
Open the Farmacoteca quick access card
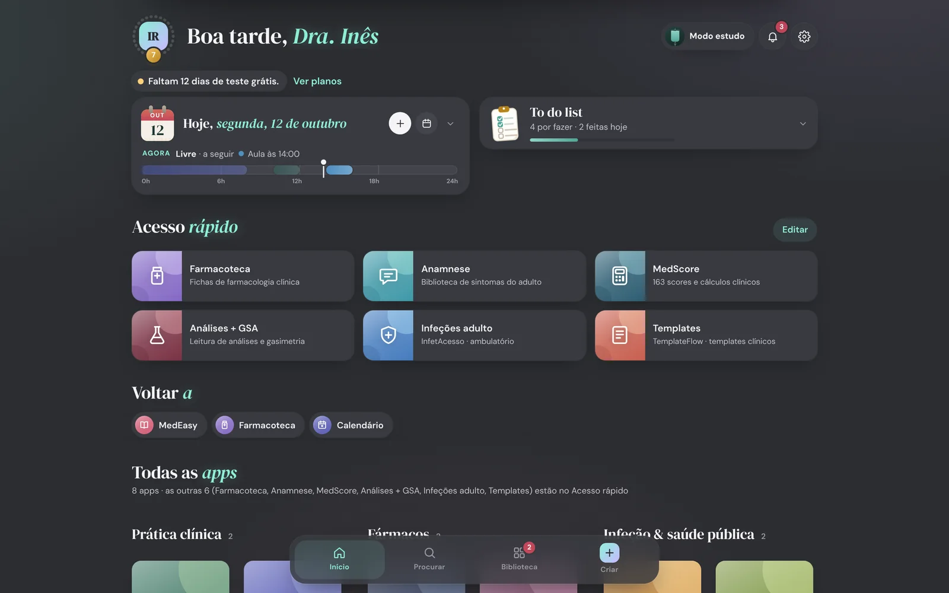243,276
